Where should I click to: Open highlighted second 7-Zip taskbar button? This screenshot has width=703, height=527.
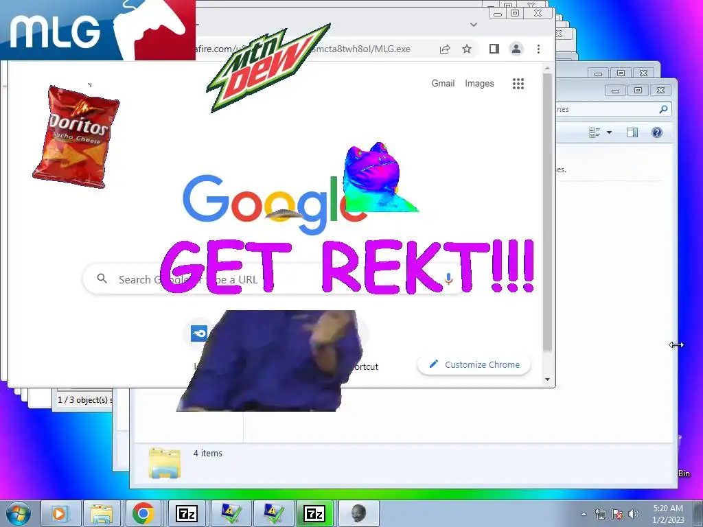pyautogui.click(x=314, y=513)
